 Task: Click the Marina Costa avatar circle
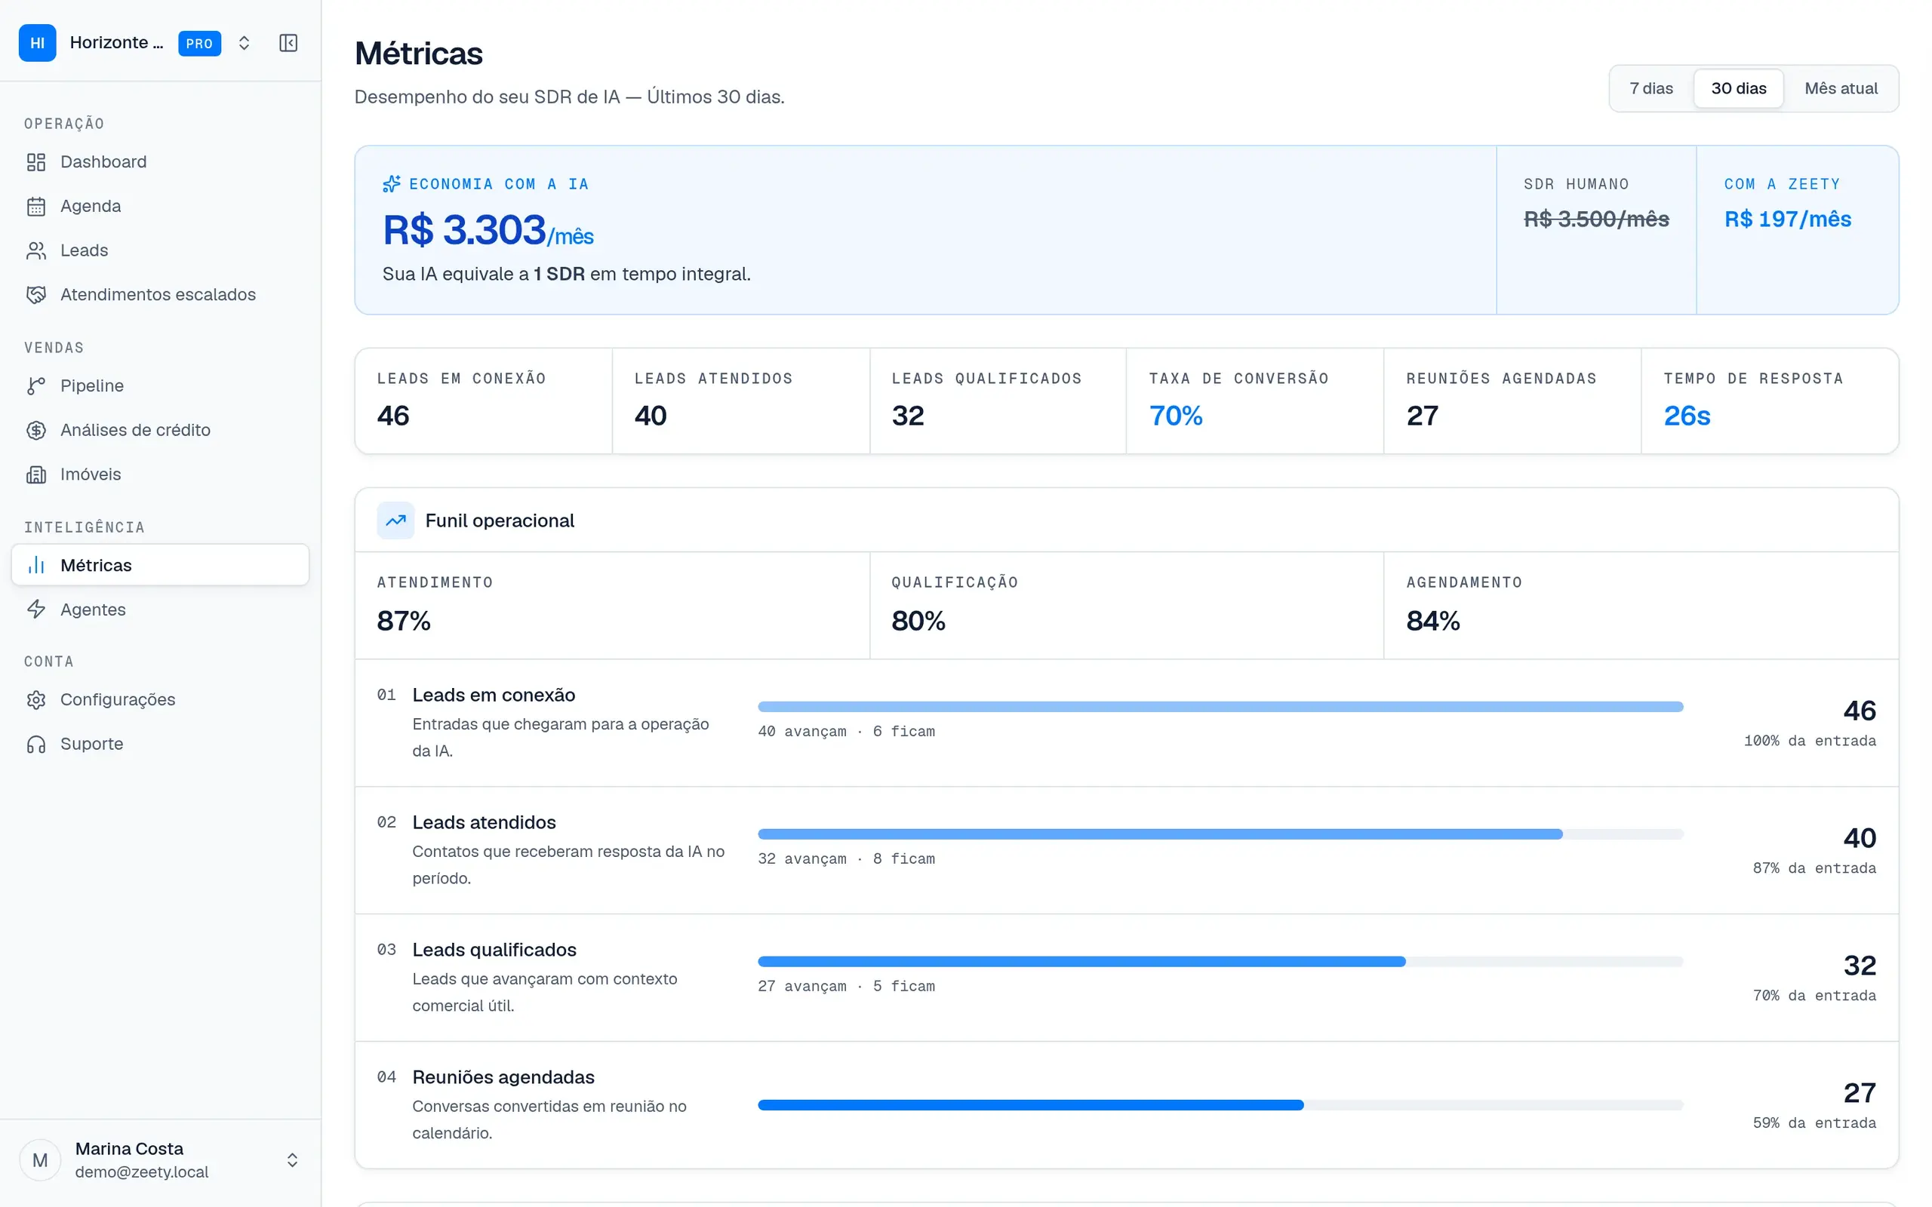40,1160
